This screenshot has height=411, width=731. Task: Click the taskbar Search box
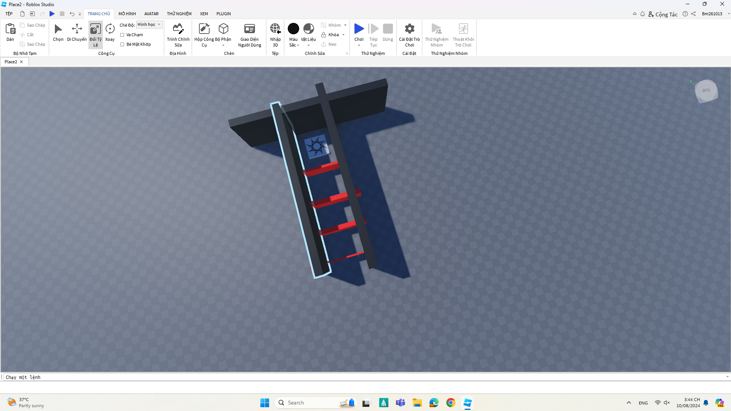coord(315,403)
